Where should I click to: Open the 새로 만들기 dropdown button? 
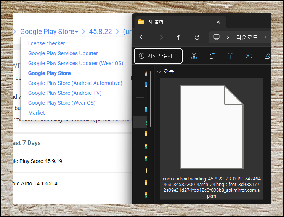point(158,56)
